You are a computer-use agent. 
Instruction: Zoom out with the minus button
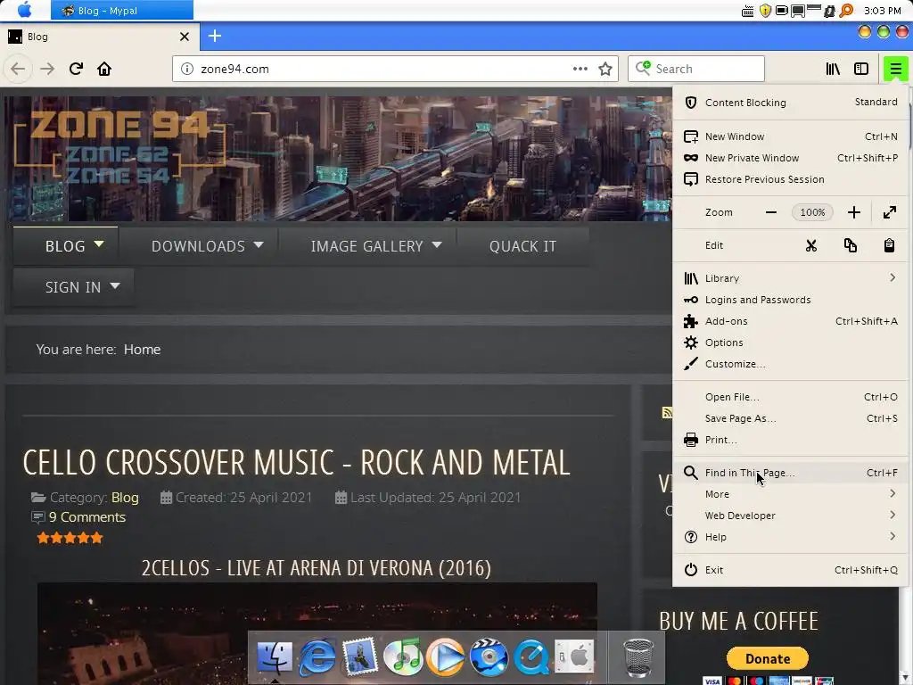click(771, 212)
